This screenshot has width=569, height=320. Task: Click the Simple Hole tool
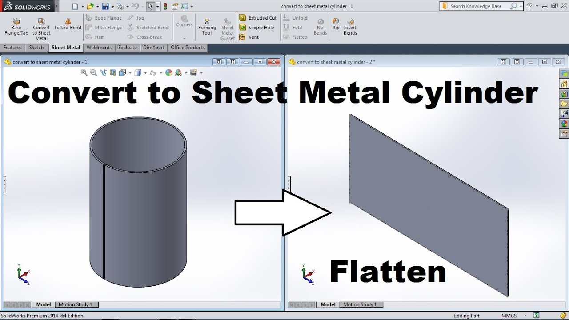pos(256,28)
